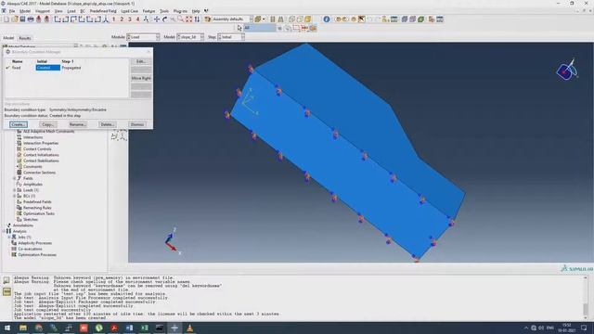The image size is (594, 334).
Task: Expand the Jobs (1) tree node
Action: click(x=9, y=238)
